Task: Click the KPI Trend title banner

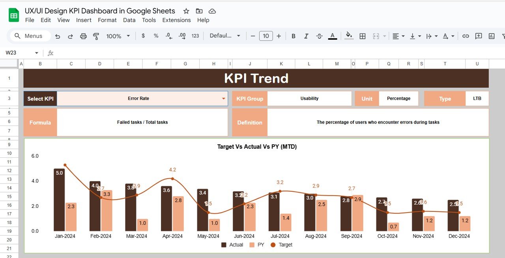Action: [256, 78]
